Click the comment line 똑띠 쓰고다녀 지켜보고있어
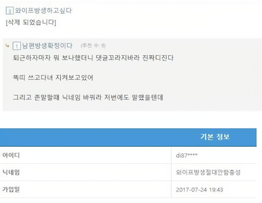The width and height of the screenshot is (262, 203). point(53,78)
